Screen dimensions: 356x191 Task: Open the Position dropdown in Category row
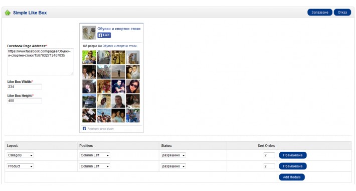pyautogui.click(x=95, y=155)
